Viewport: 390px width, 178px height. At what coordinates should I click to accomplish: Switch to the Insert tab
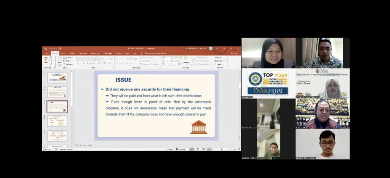coord(63,53)
